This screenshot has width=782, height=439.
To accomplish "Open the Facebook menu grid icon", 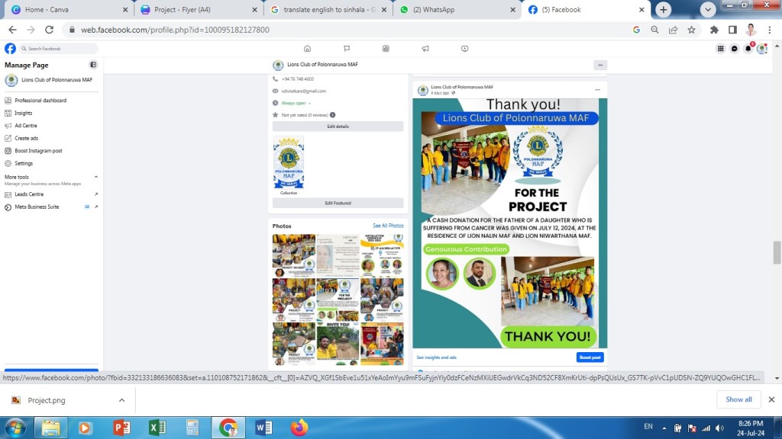I will click(x=720, y=48).
